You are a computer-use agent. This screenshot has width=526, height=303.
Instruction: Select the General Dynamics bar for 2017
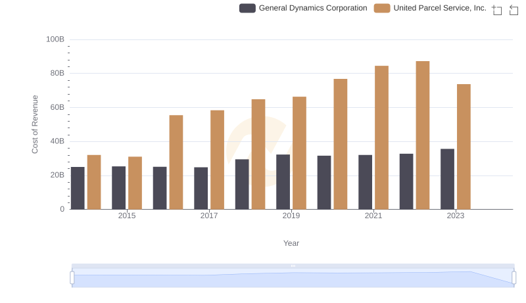[201, 189]
